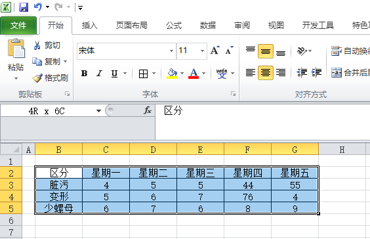Click the 粘贴 paste clipboard icon

pyautogui.click(x=16, y=49)
